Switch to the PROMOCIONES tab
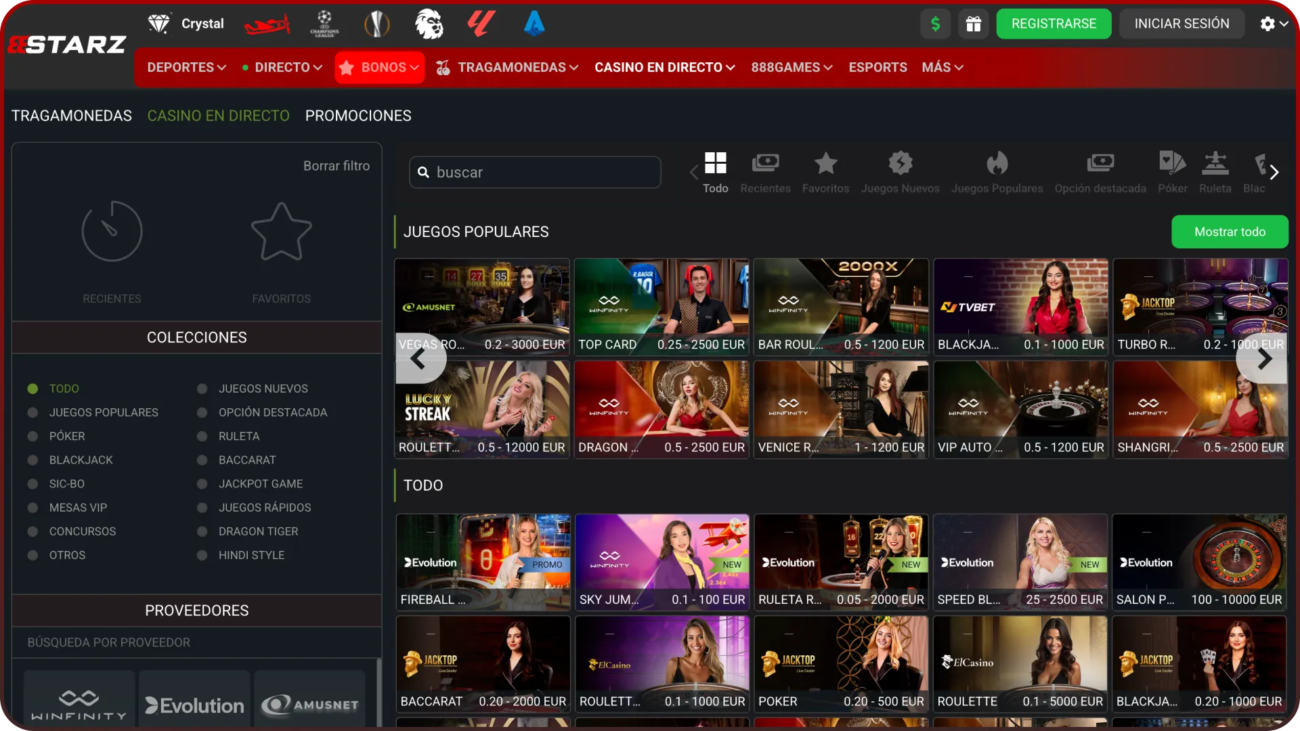The image size is (1300, 731). 358,116
